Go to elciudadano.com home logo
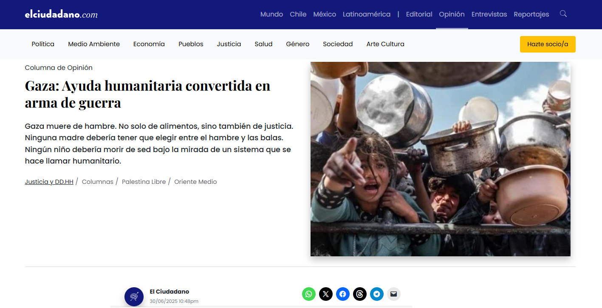This screenshot has height=308, width=602. [x=61, y=14]
